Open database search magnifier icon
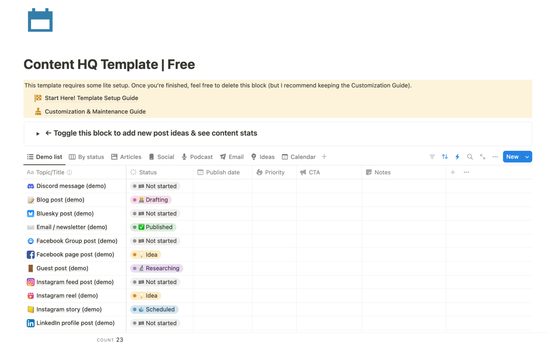Image resolution: width=554 pixels, height=346 pixels. coord(470,157)
